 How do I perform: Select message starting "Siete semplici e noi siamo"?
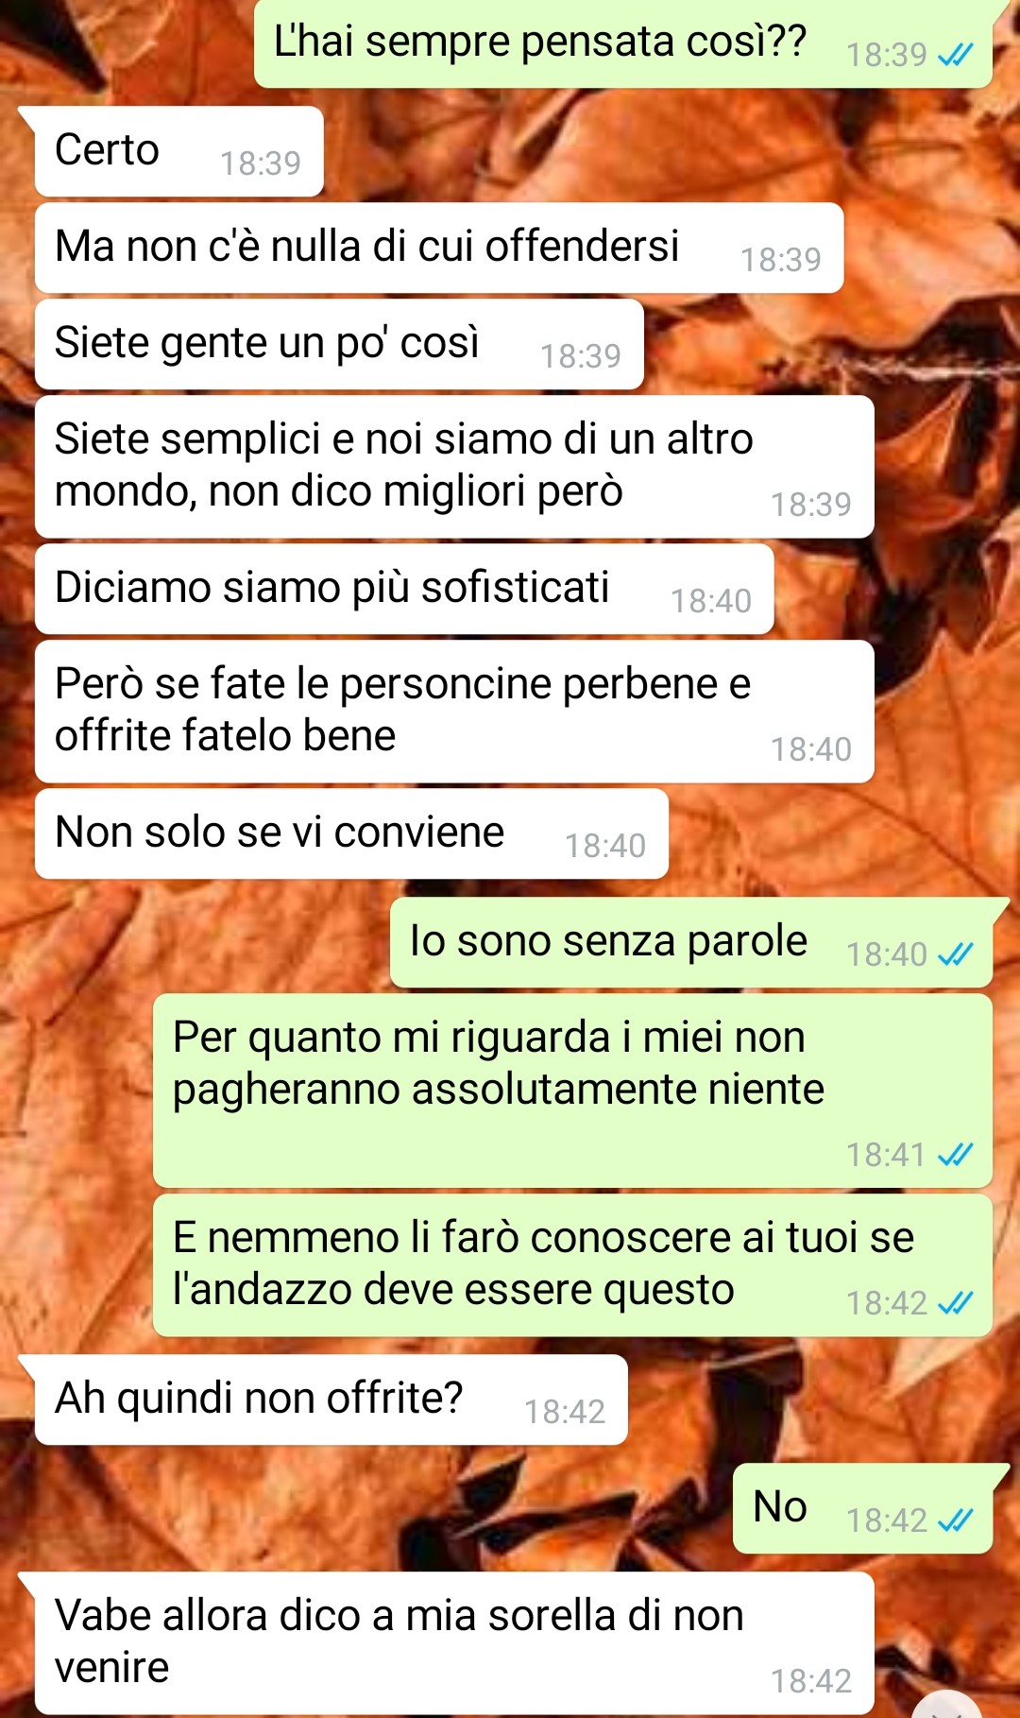(x=454, y=467)
